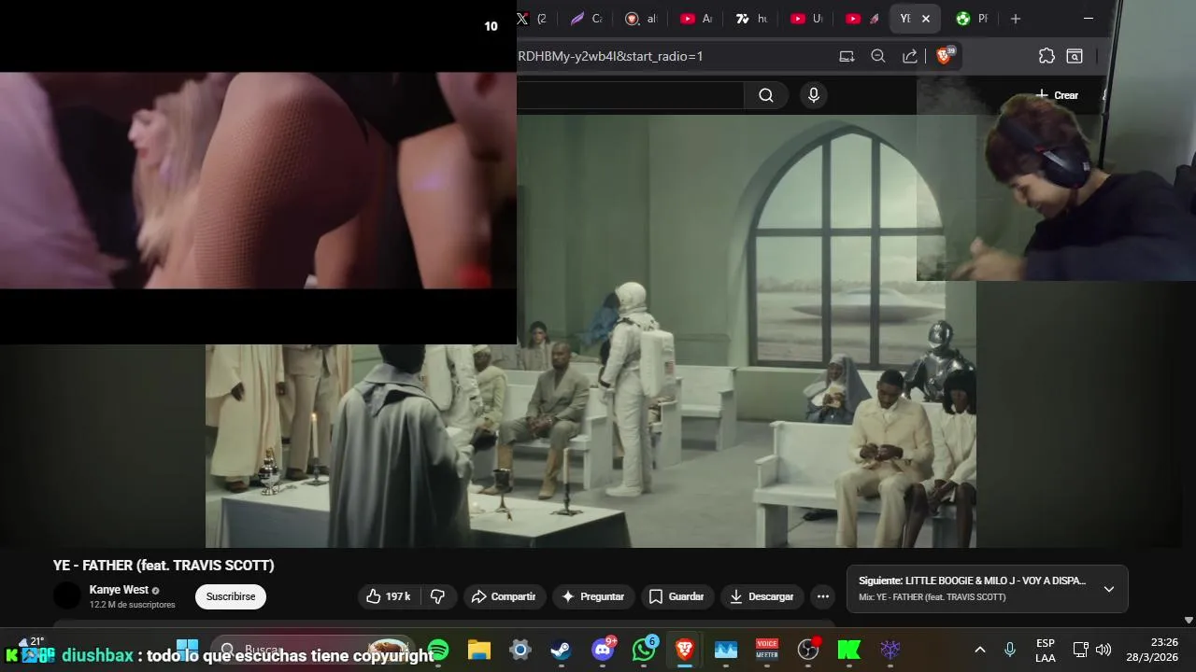Click the zoom-out magnifier in address bar
The width and height of the screenshot is (1196, 672).
coord(878,56)
